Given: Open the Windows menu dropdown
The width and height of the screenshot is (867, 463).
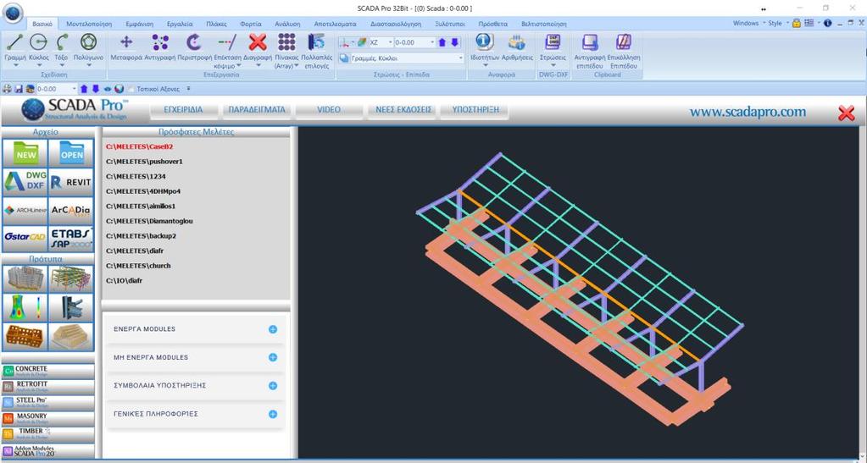Looking at the screenshot, I should click(x=748, y=23).
